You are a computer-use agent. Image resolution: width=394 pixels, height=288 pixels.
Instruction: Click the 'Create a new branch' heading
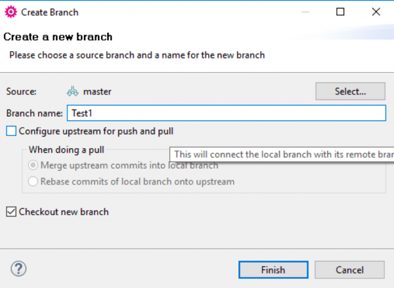58,37
